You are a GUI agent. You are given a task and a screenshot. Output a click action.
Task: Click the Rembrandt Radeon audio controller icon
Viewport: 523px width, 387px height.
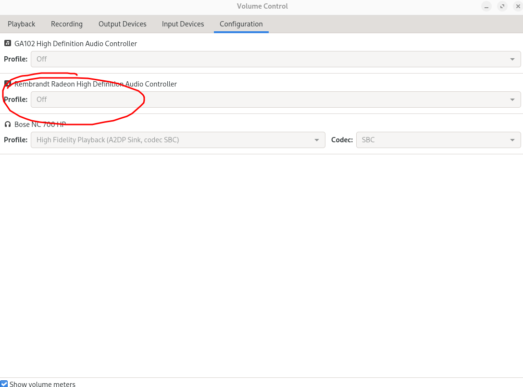8,84
